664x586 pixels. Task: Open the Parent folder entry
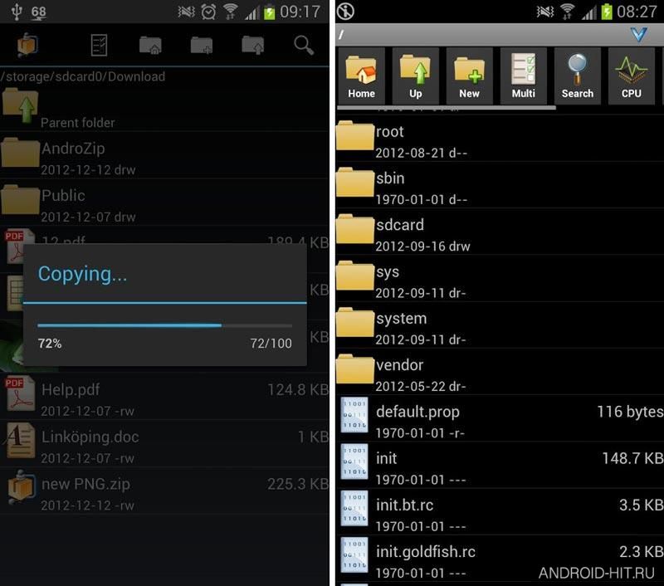pos(164,108)
